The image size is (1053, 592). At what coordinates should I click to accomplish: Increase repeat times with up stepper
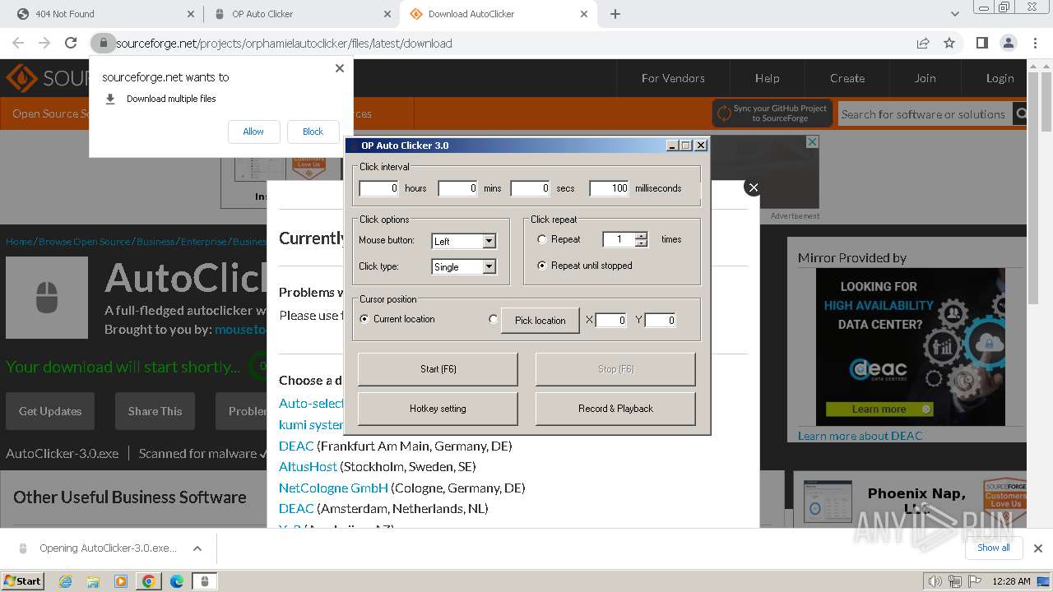642,236
